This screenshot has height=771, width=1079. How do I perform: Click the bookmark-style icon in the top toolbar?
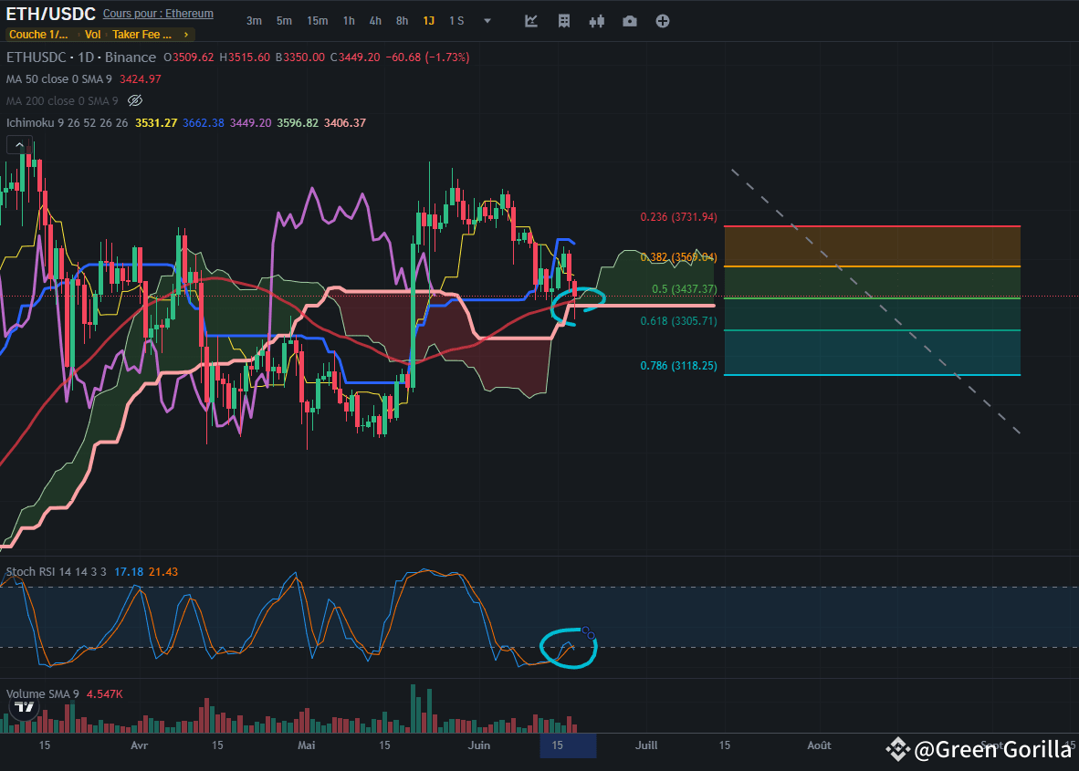[564, 21]
